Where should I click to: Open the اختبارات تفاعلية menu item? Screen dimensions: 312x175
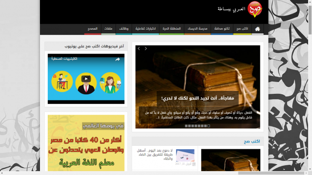click(x=145, y=29)
